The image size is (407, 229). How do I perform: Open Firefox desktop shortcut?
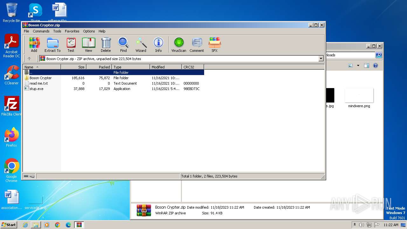click(x=11, y=137)
